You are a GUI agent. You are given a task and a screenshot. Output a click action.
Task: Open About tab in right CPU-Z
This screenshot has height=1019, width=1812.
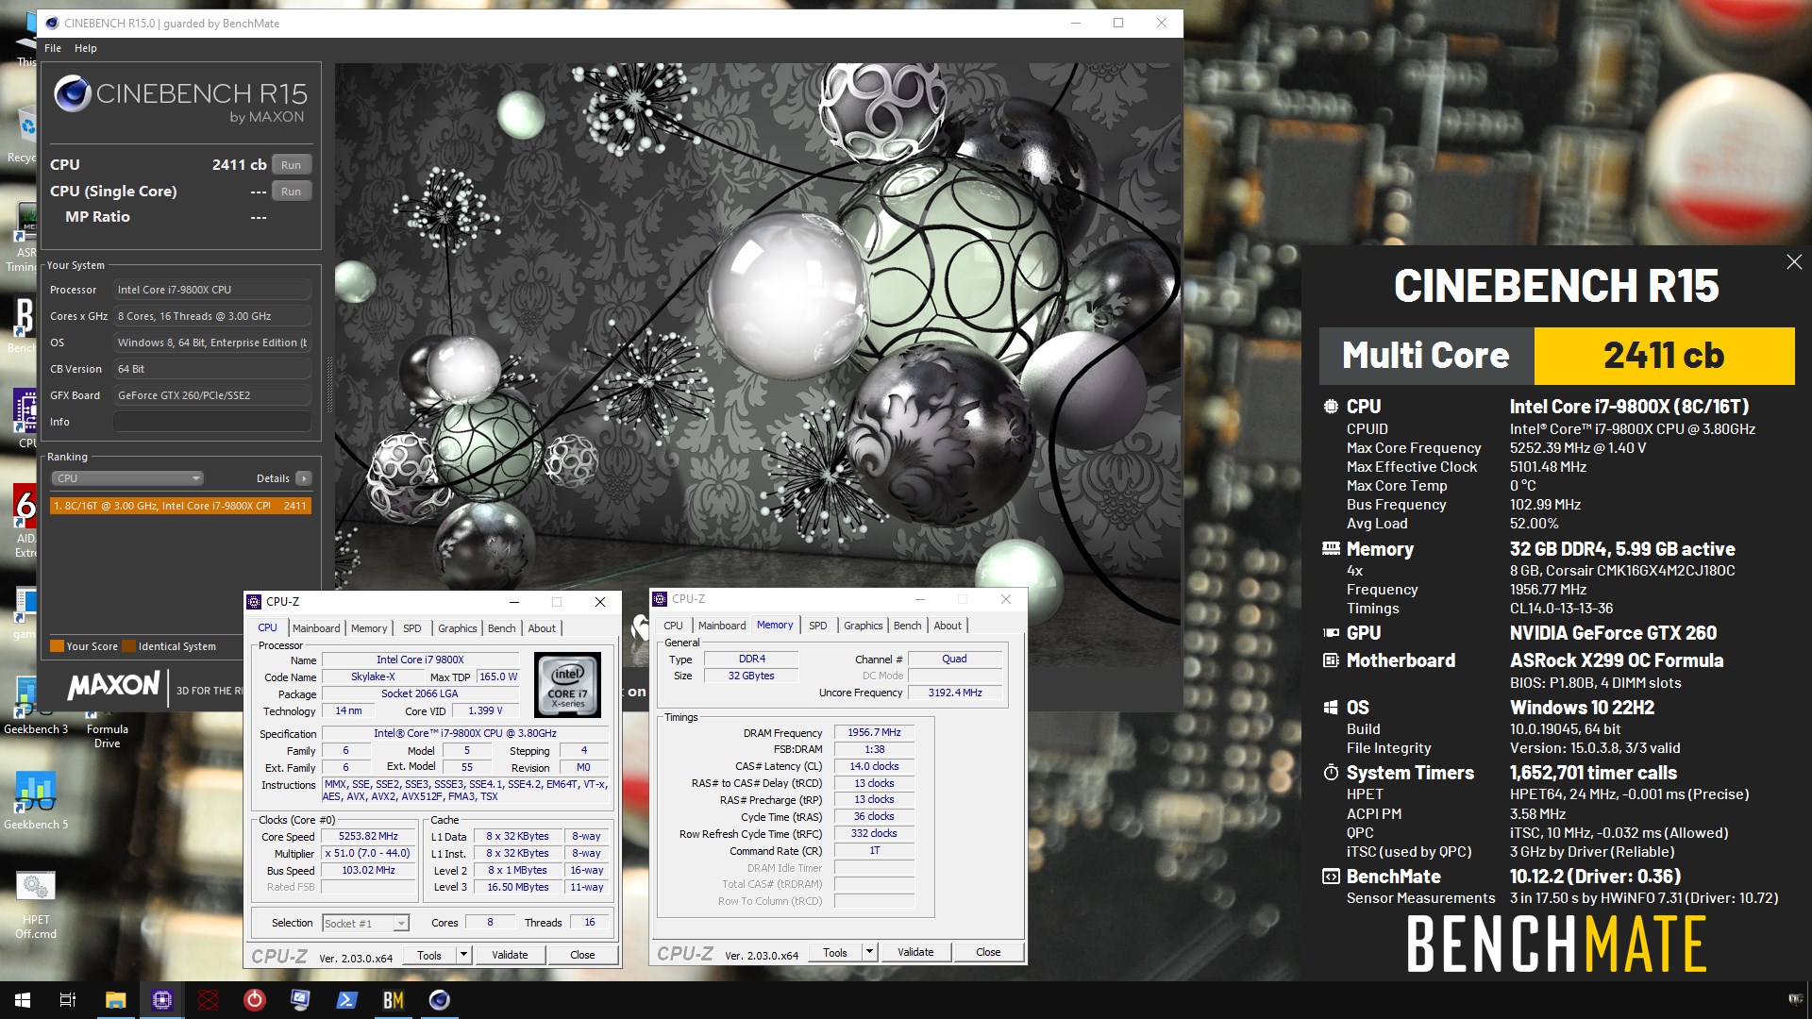(x=948, y=626)
